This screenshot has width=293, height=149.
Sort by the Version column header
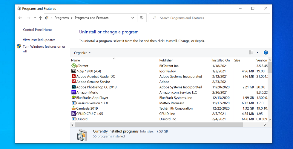pos(262,60)
